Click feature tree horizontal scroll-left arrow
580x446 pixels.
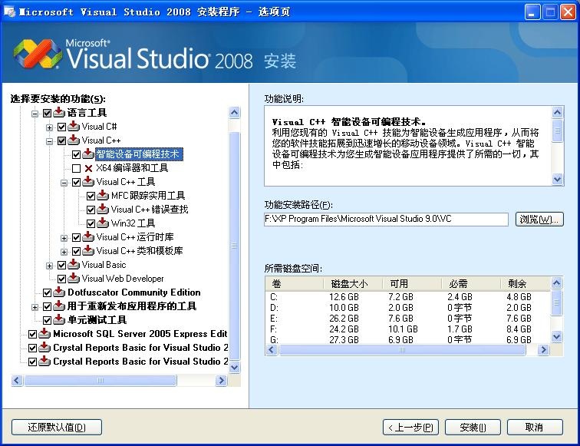[17, 380]
